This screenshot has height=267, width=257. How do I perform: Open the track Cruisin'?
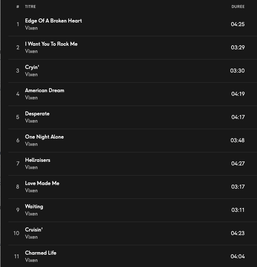(34, 230)
